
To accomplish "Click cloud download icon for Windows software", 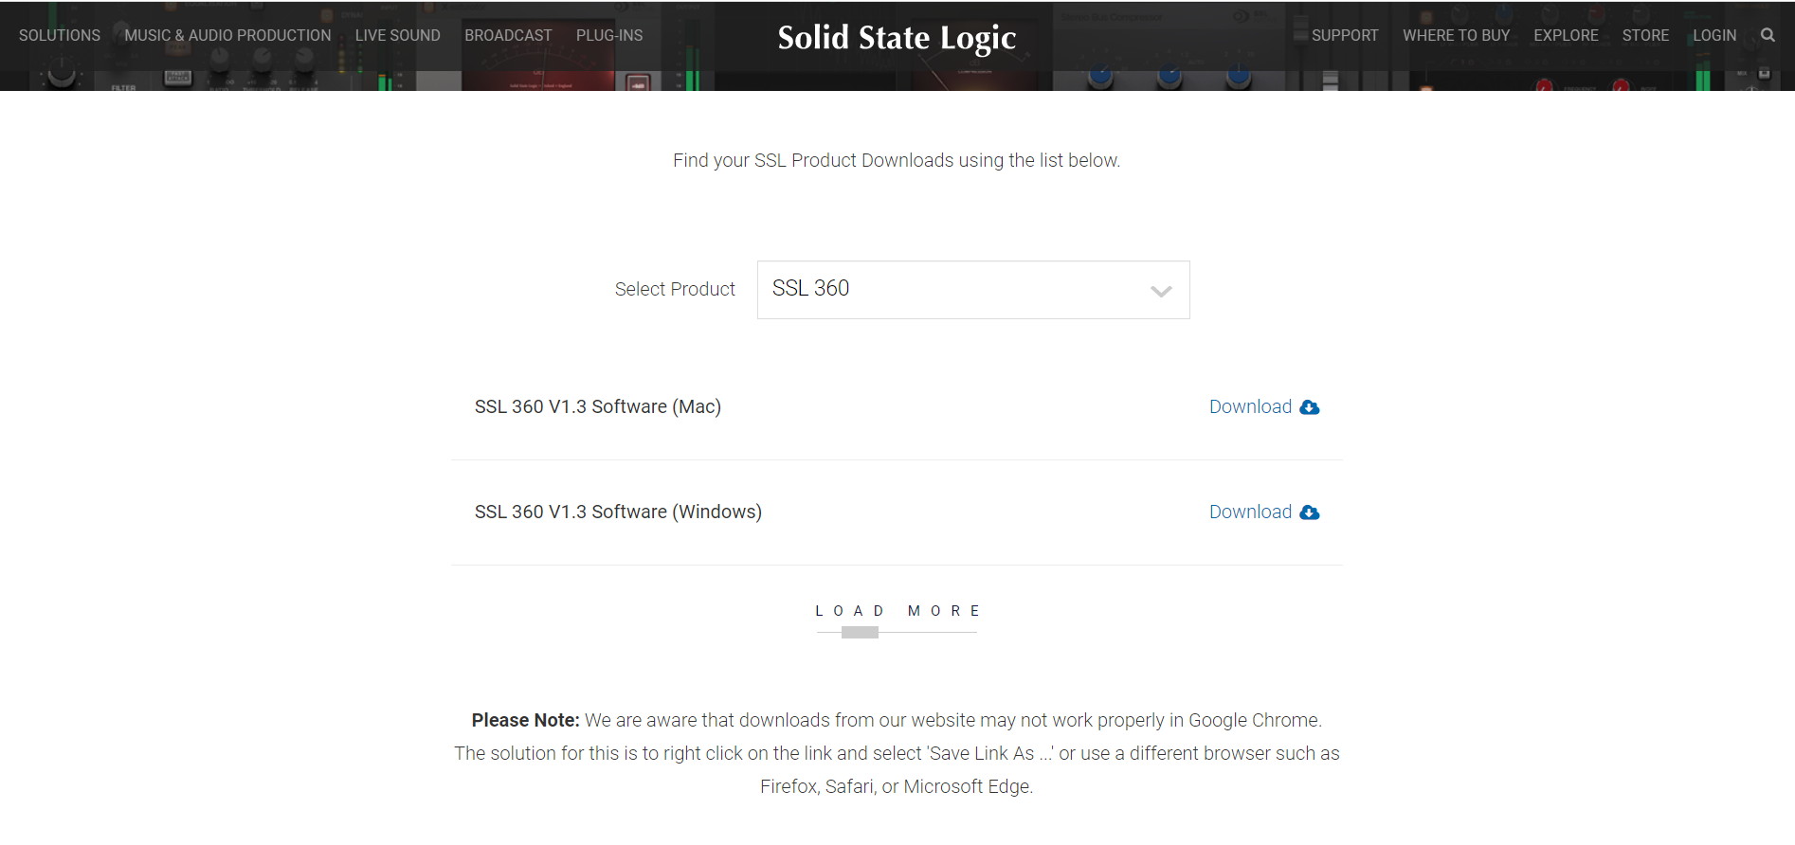I will pos(1310,512).
